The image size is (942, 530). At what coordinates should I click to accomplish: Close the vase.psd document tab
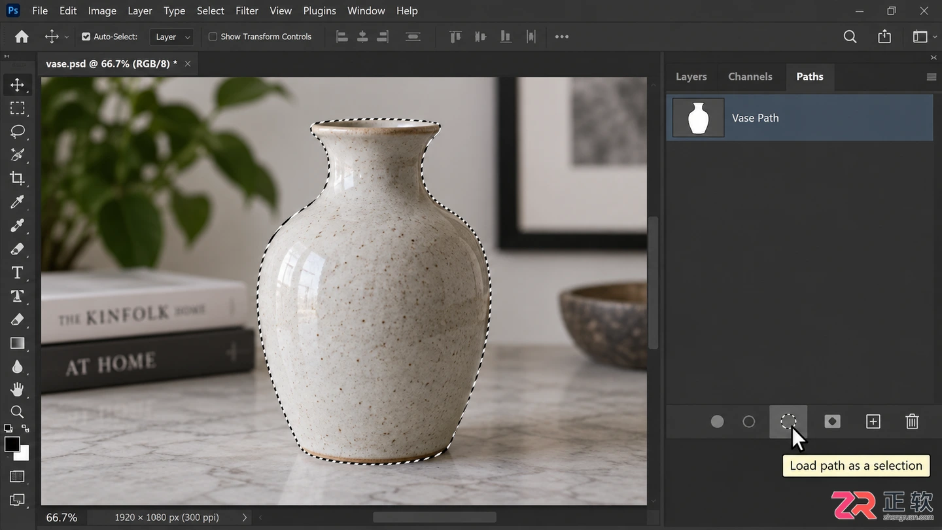point(188,63)
